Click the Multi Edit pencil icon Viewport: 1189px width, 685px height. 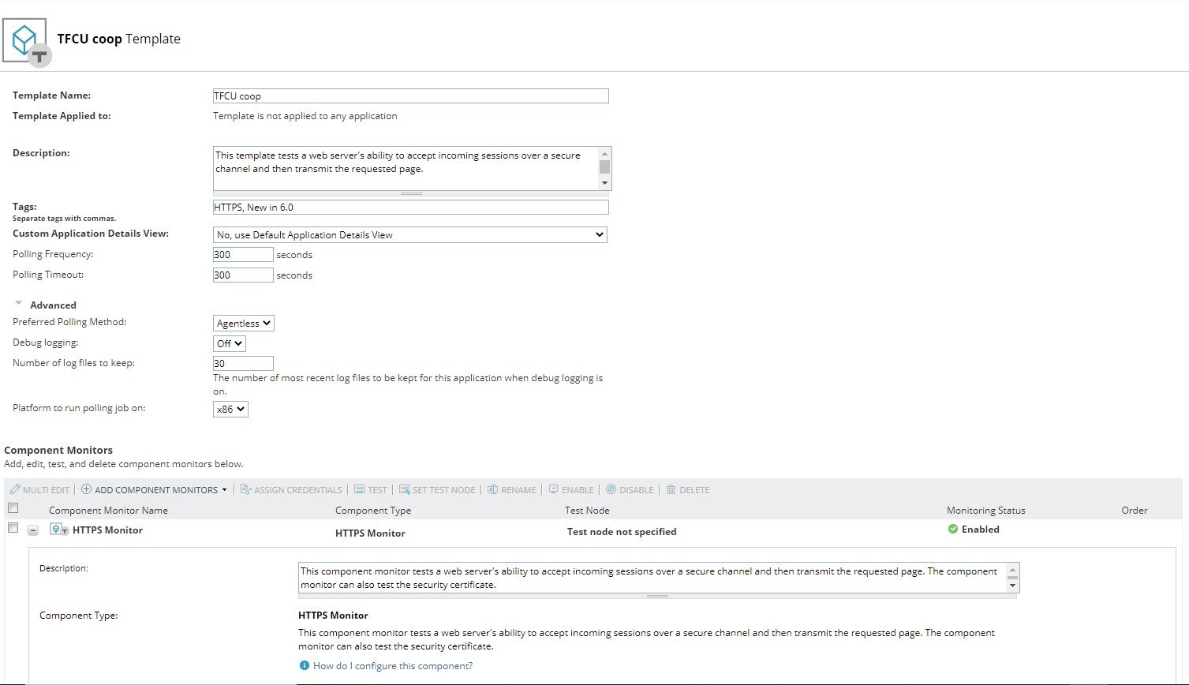[15, 489]
